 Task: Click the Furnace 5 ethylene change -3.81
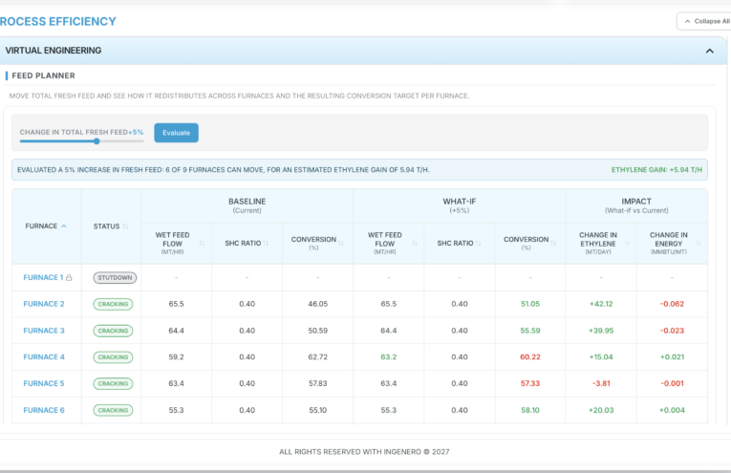[x=601, y=383]
